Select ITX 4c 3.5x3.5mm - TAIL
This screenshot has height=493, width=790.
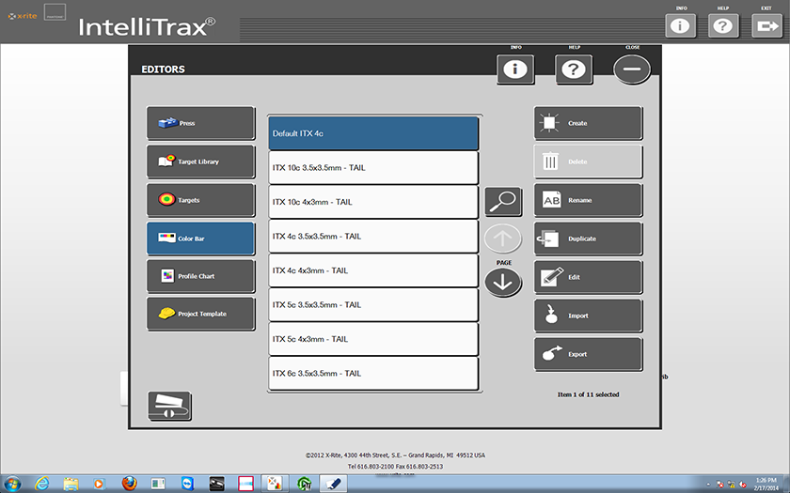pos(373,236)
